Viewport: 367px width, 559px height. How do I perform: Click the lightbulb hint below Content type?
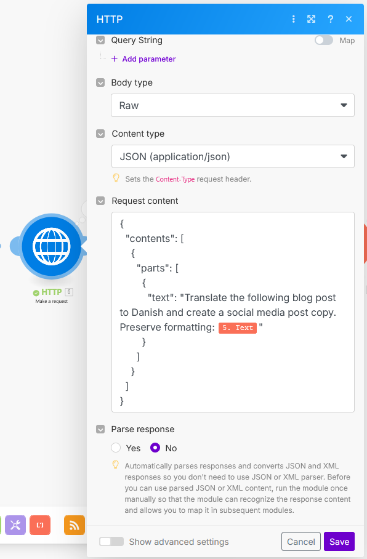pyautogui.click(x=116, y=179)
